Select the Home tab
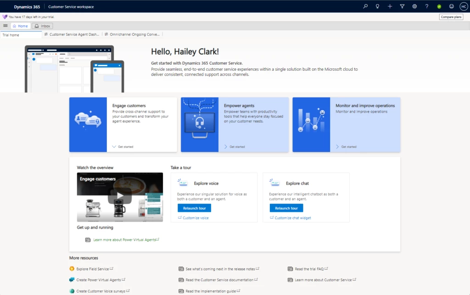The width and height of the screenshot is (470, 295). (20, 26)
